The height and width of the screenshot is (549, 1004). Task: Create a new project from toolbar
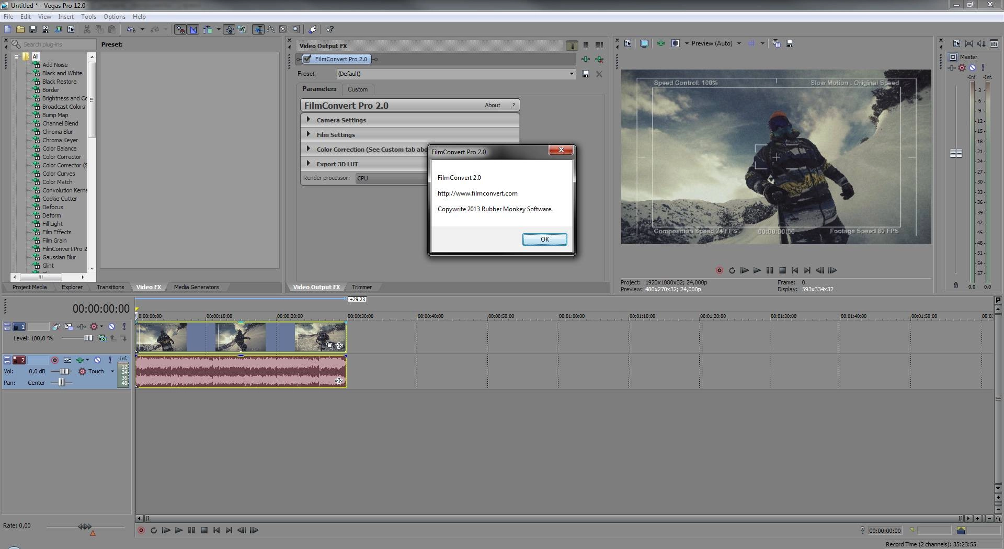[8, 29]
